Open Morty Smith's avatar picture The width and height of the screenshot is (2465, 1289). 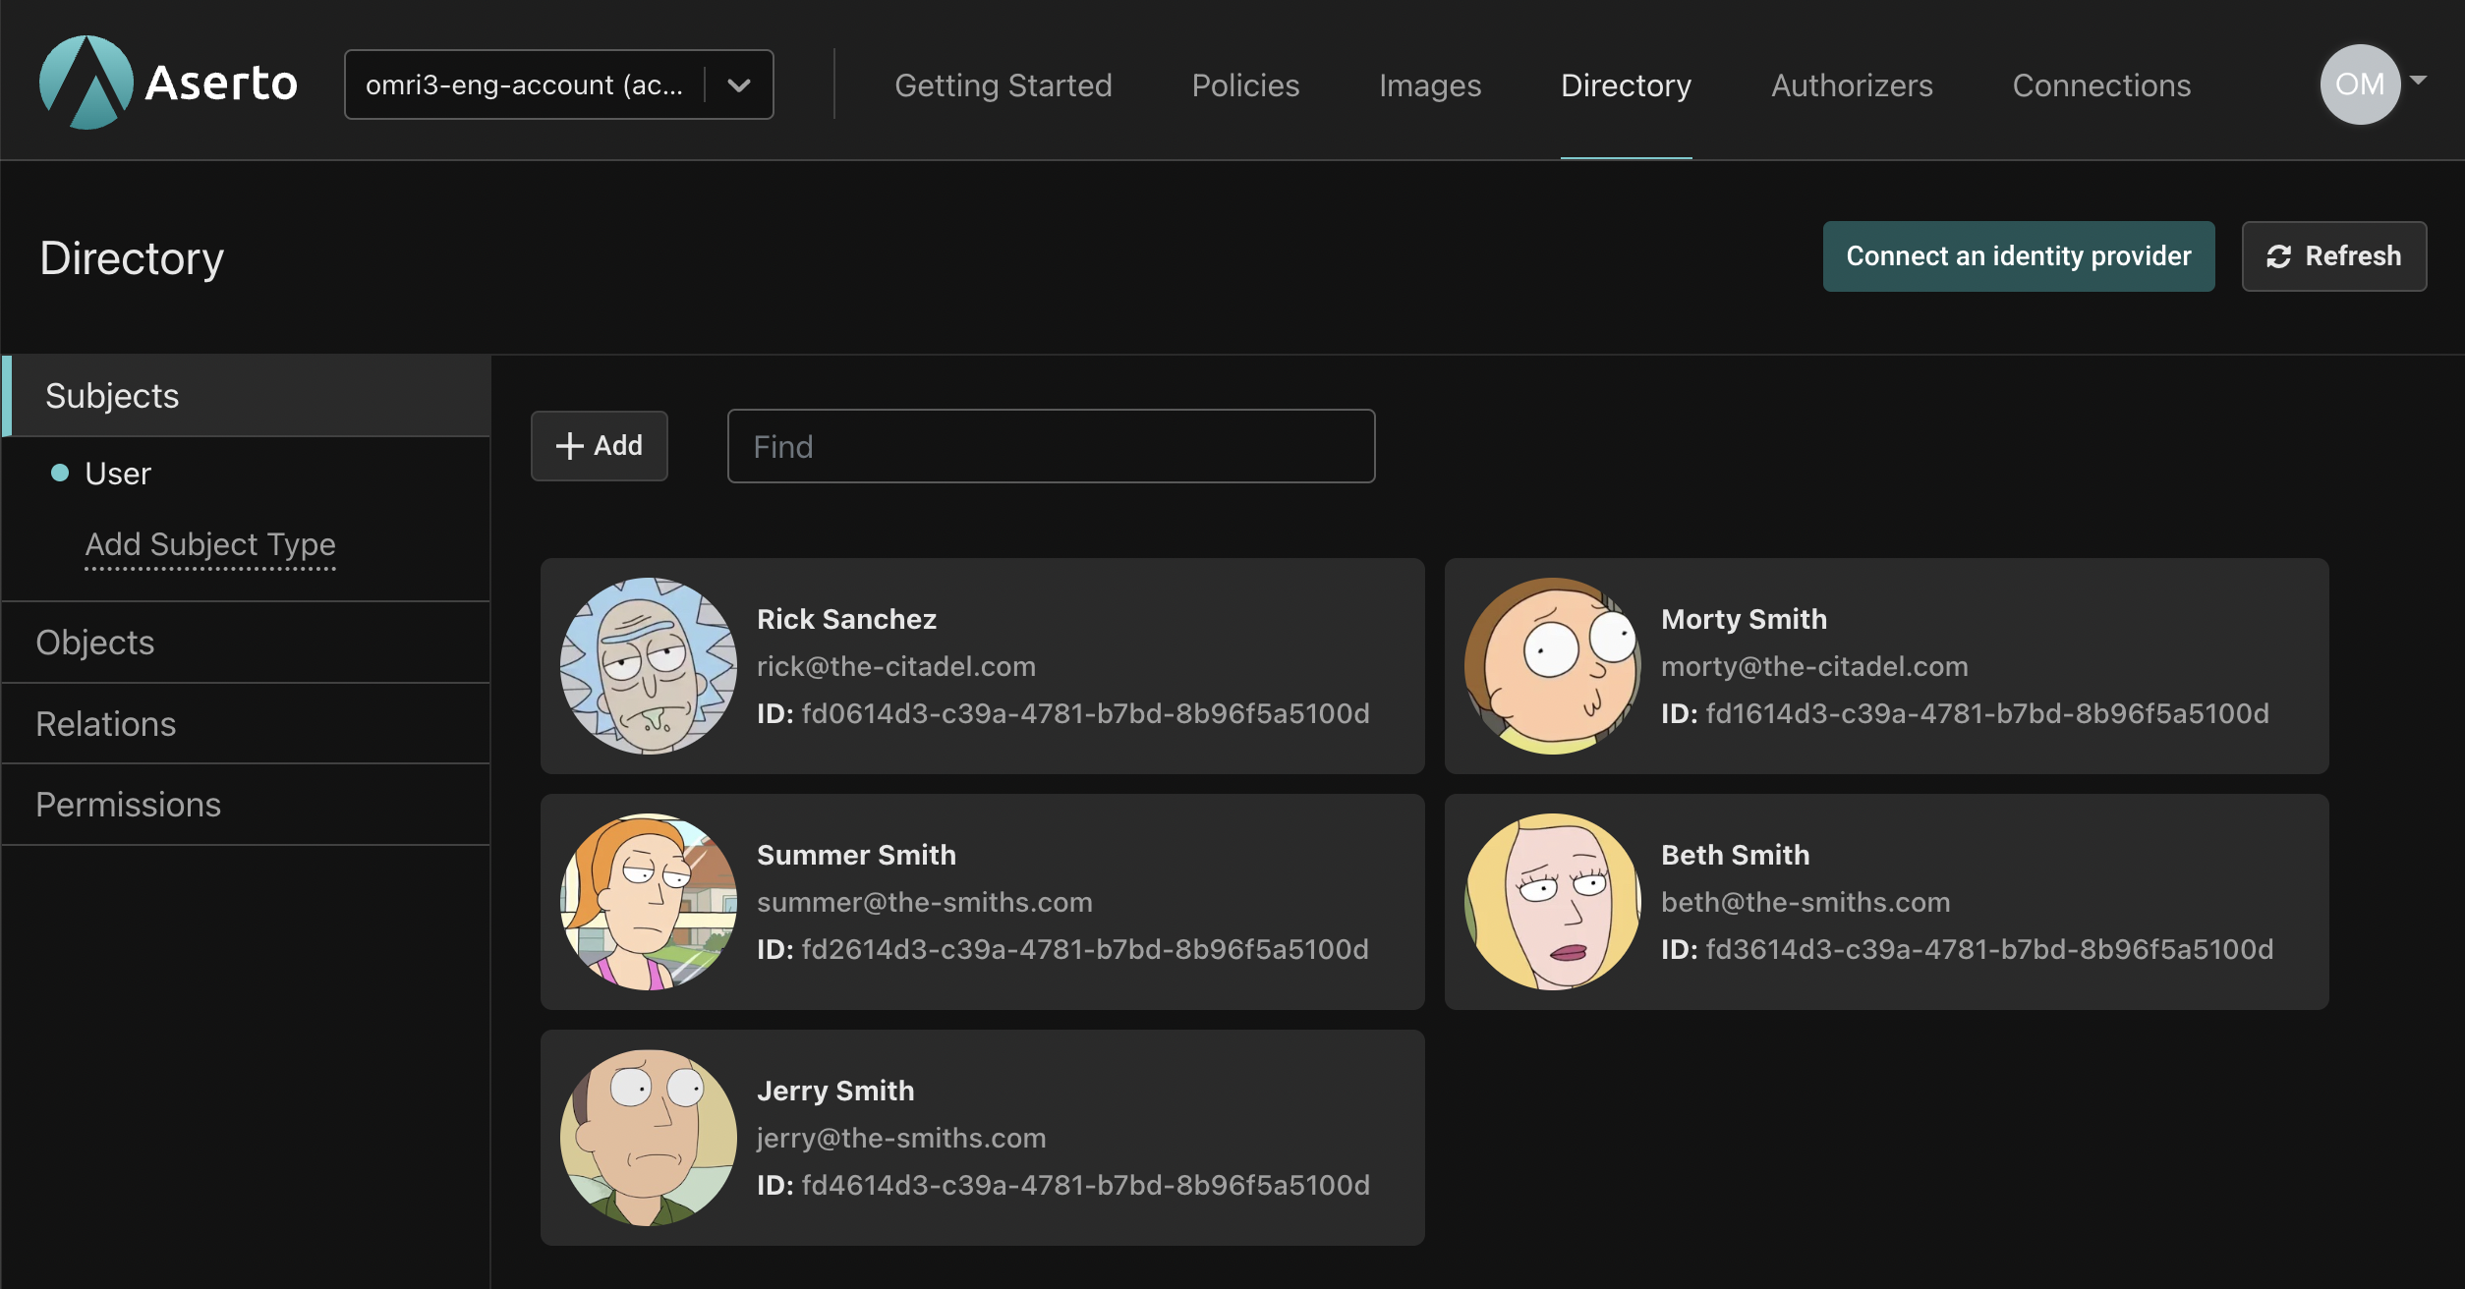(x=1553, y=666)
